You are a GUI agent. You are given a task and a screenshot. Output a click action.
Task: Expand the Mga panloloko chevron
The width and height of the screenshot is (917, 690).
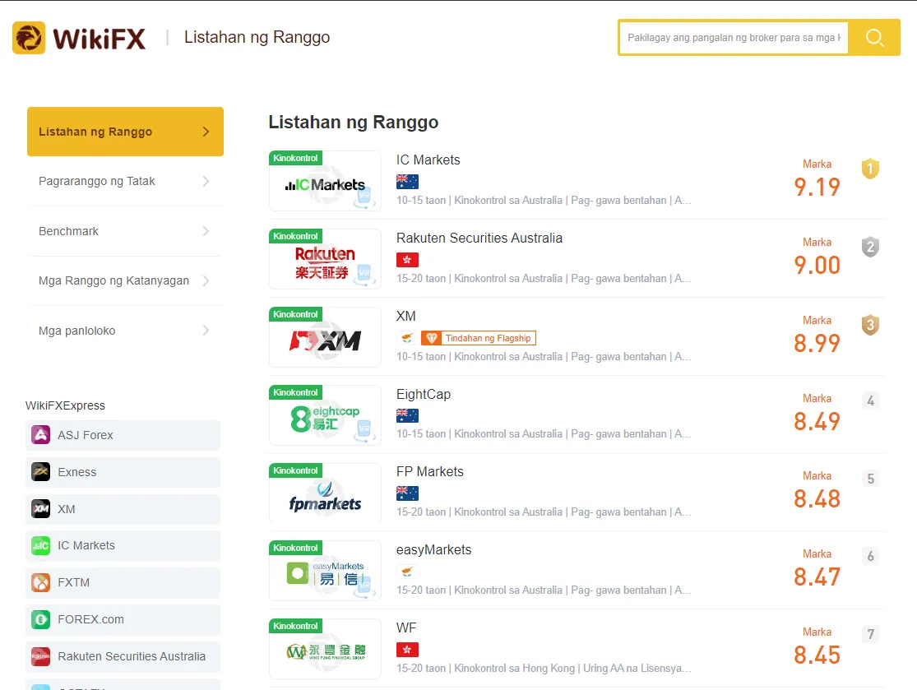click(206, 331)
